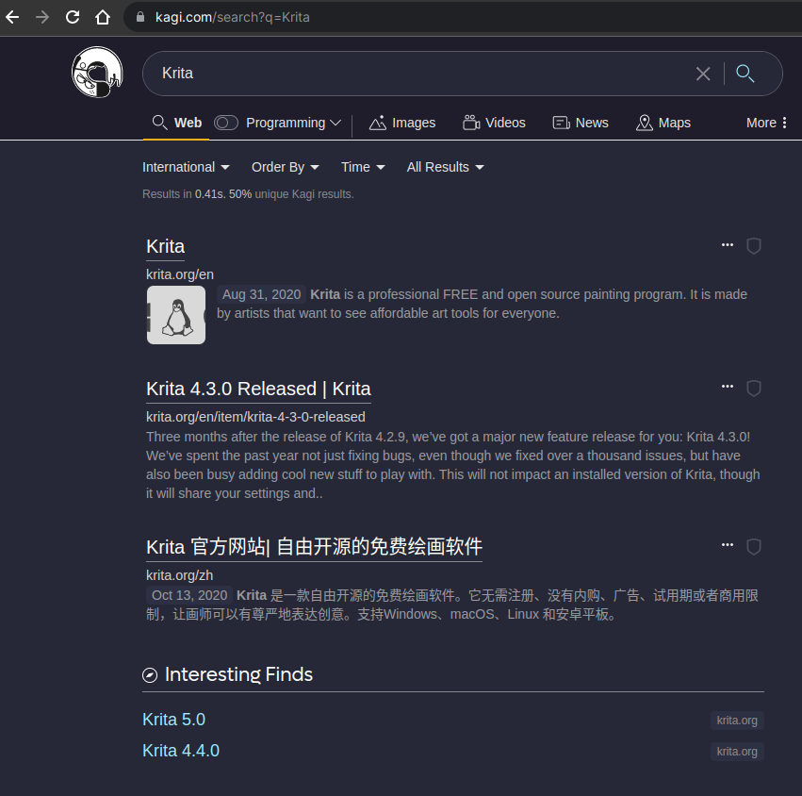802x796 pixels.
Task: Click the Kagi dog logo
Action: point(97,73)
